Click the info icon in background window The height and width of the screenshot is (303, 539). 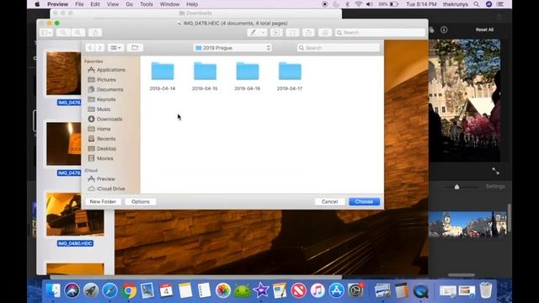pos(444,30)
